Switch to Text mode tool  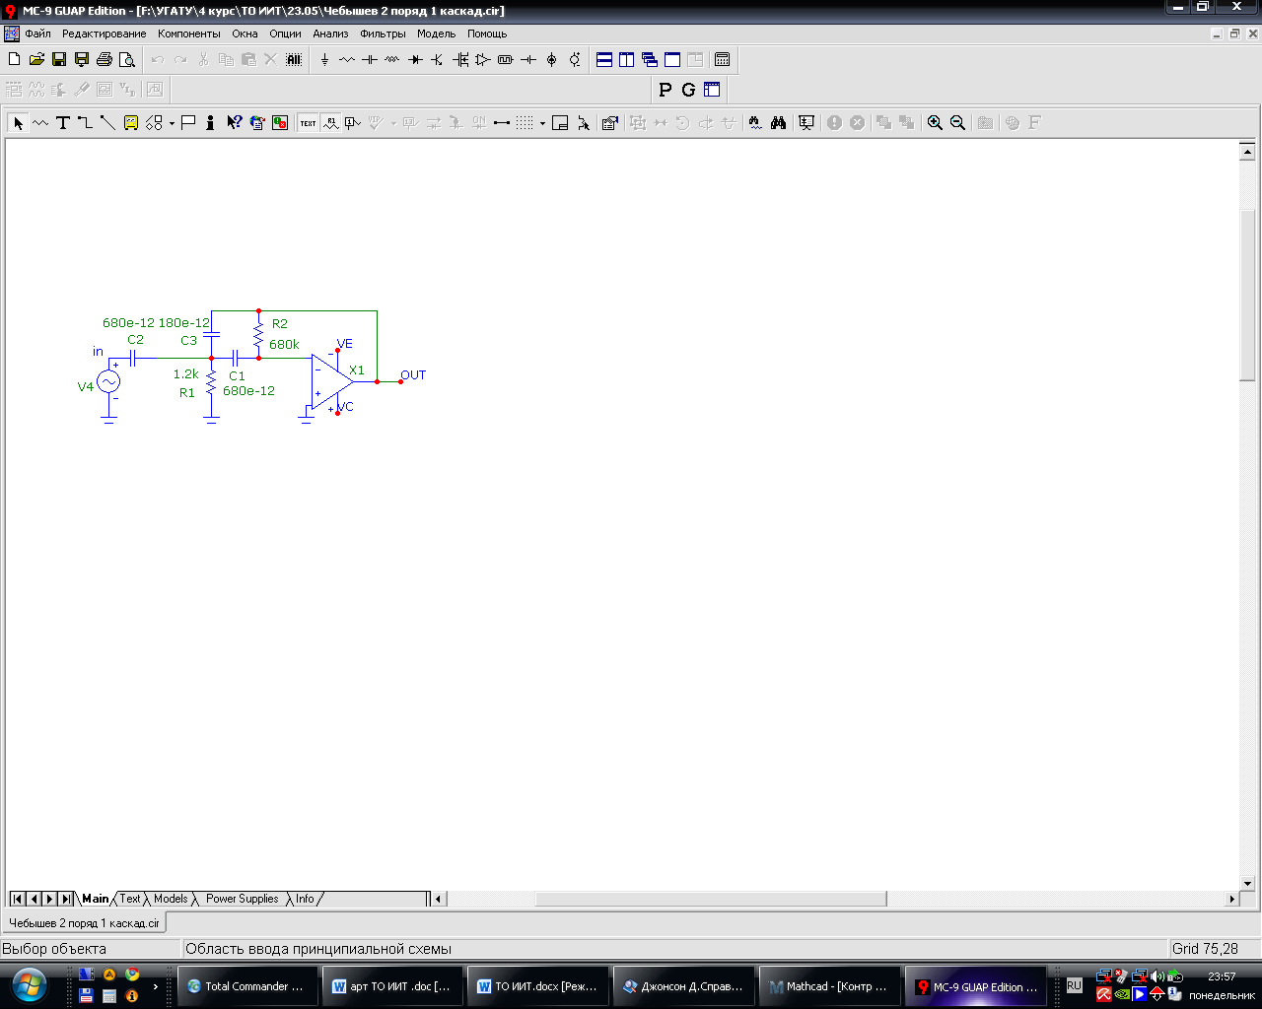pos(63,122)
